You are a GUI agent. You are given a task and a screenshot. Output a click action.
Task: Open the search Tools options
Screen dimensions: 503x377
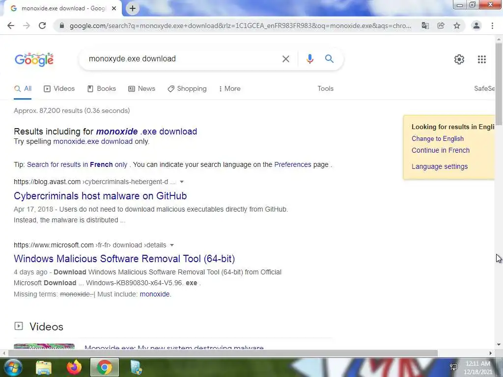pos(326,89)
